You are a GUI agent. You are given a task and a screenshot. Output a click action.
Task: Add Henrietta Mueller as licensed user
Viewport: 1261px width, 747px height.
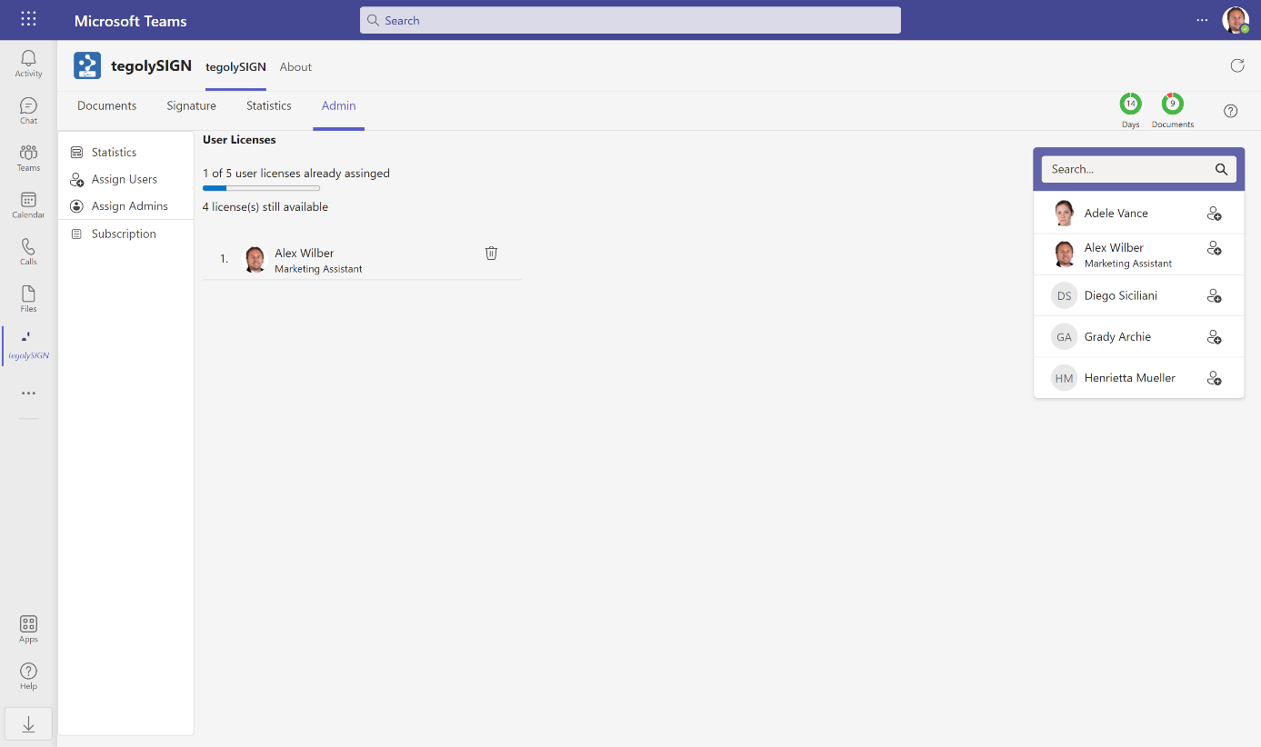[x=1214, y=378]
